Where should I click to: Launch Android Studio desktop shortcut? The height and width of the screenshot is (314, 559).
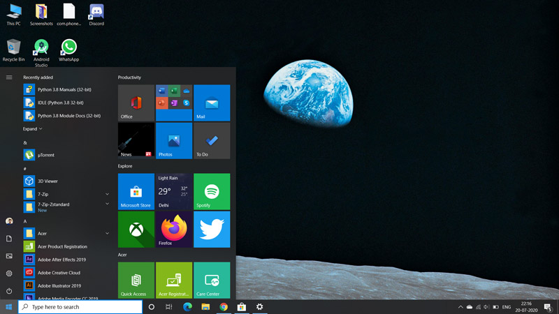pyautogui.click(x=41, y=53)
